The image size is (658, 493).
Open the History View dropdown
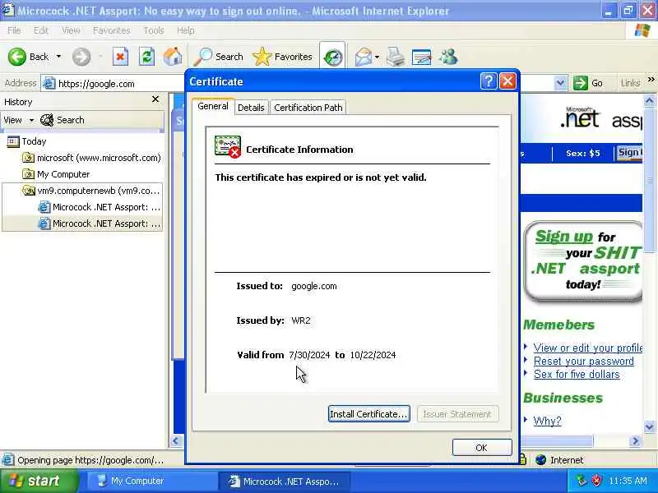18,120
